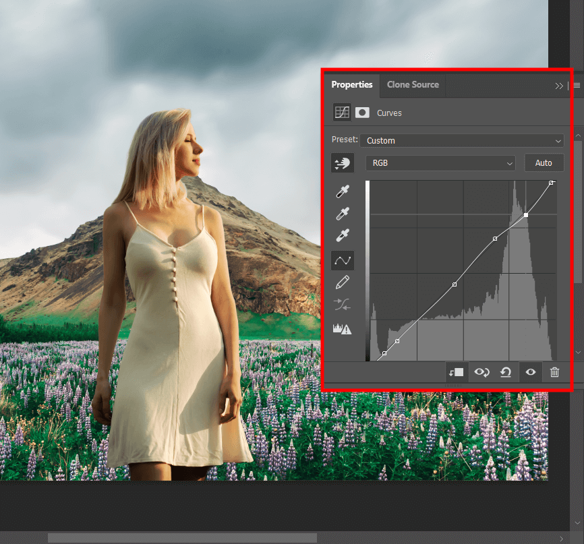
Task: Activate the on-image targeted adjustment tool
Action: click(x=343, y=163)
